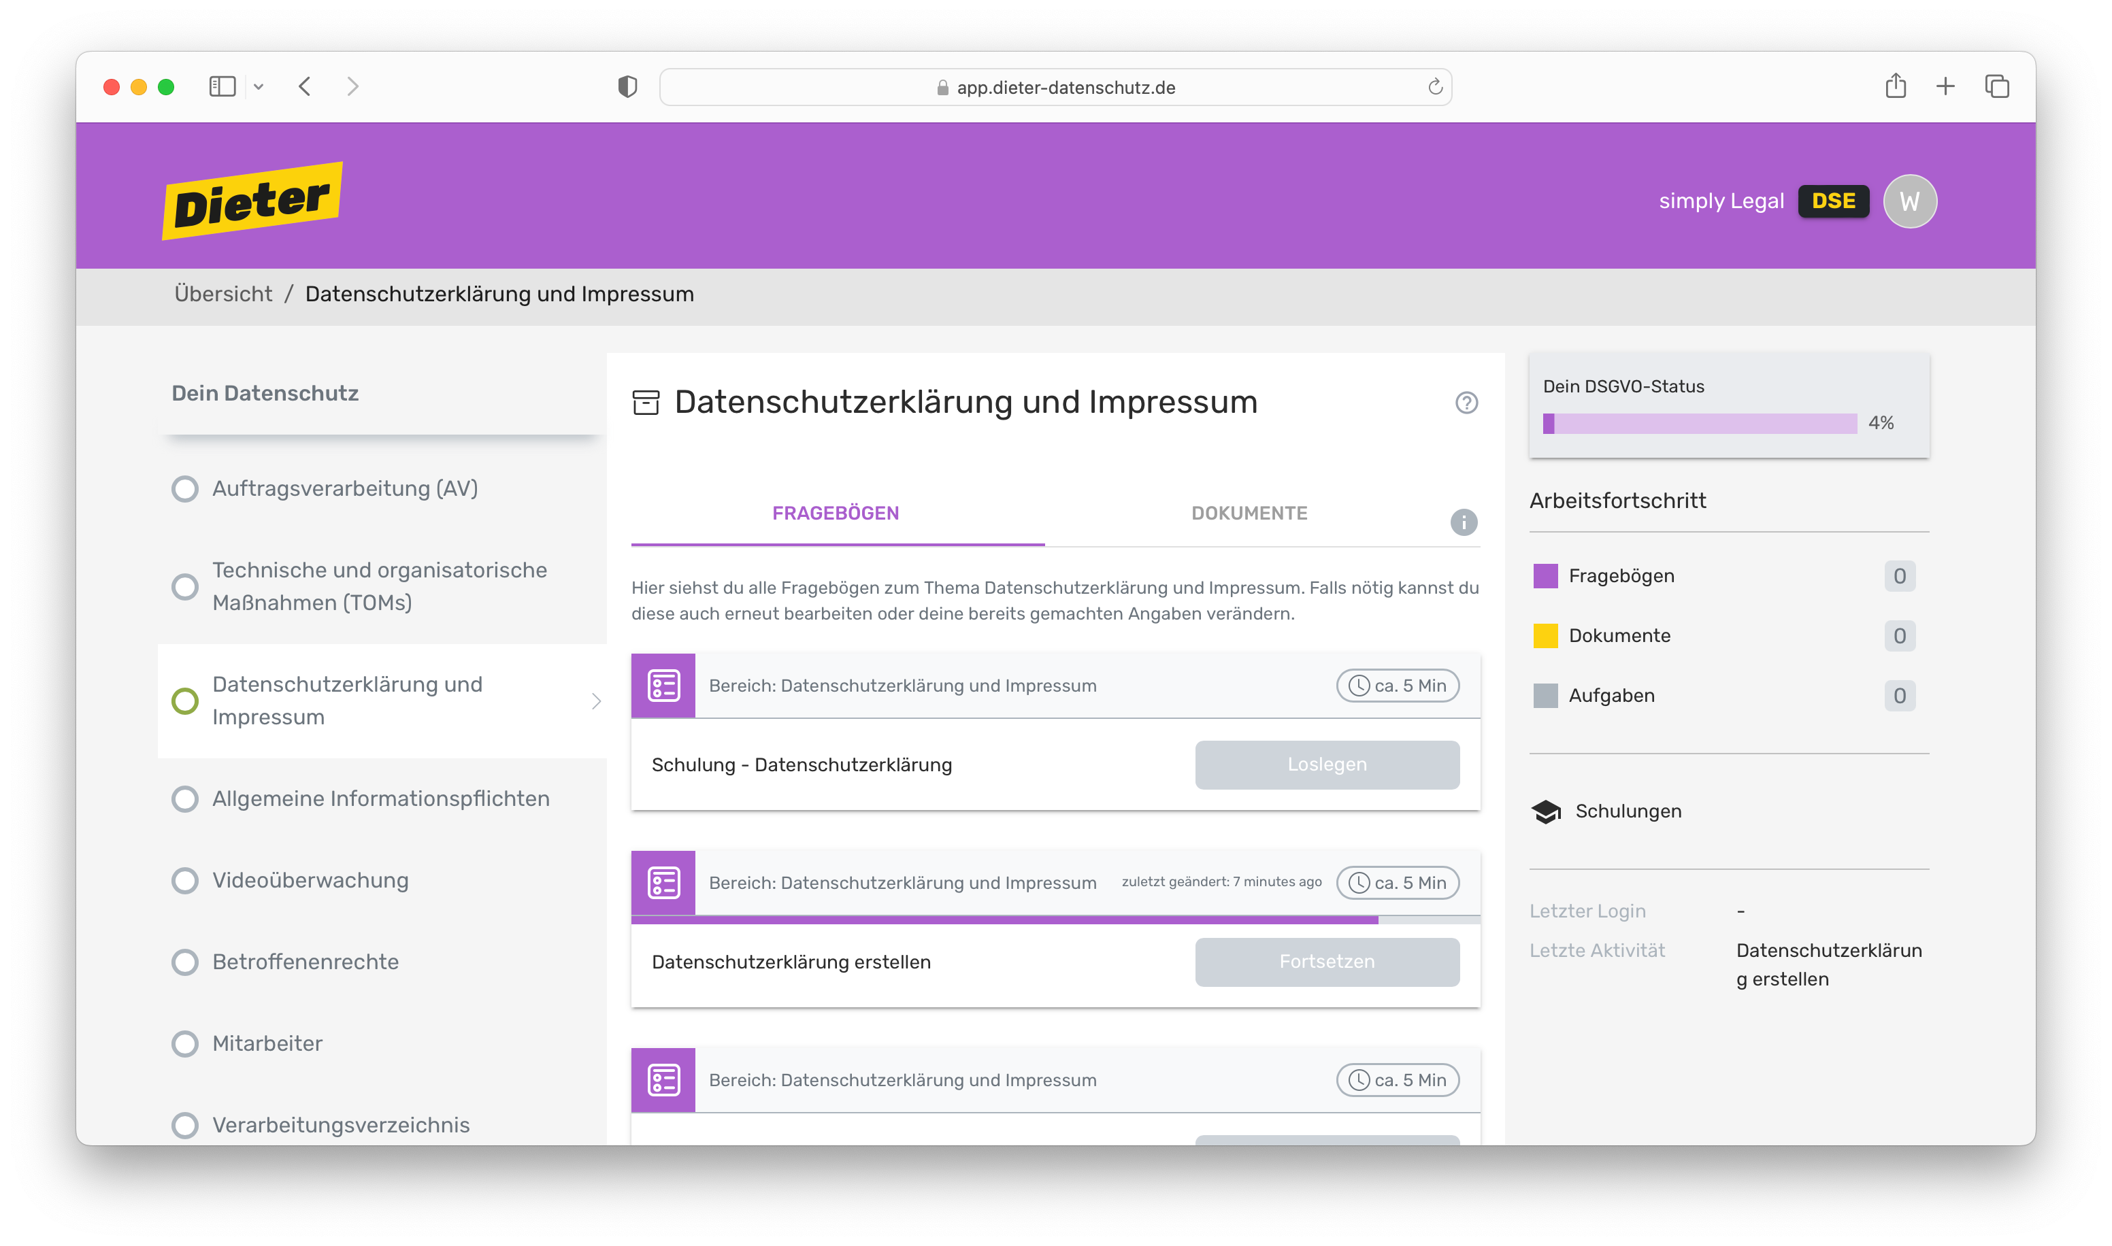This screenshot has width=2112, height=1246.
Task: Switch to the Dokumente tab
Action: coord(1249,513)
